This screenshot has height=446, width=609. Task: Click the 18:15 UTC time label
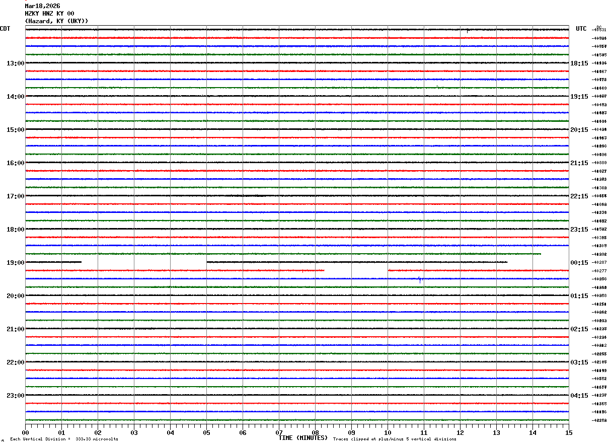[579, 63]
